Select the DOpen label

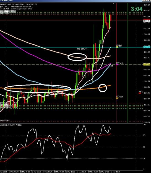click(x=120, y=97)
